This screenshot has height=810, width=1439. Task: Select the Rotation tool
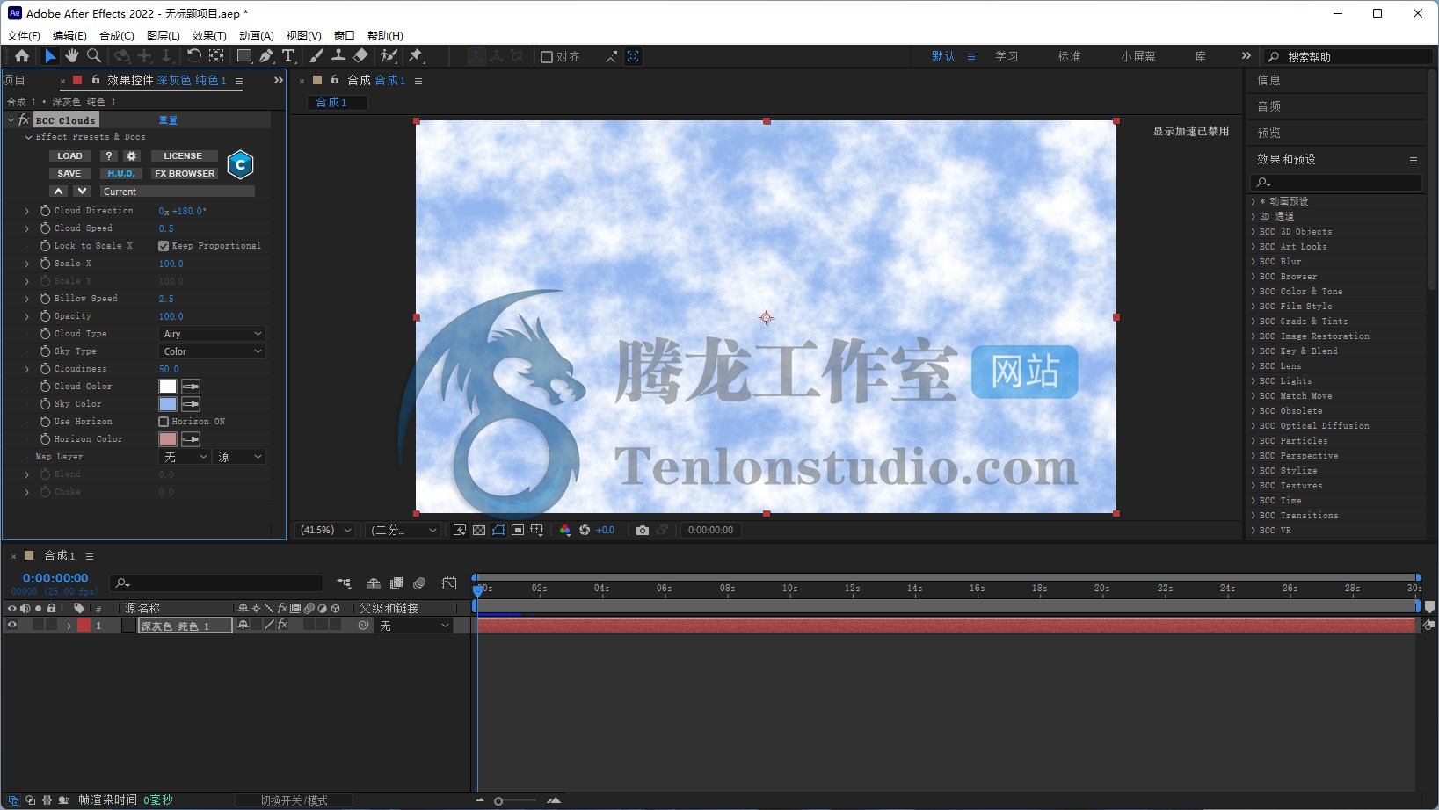[193, 56]
